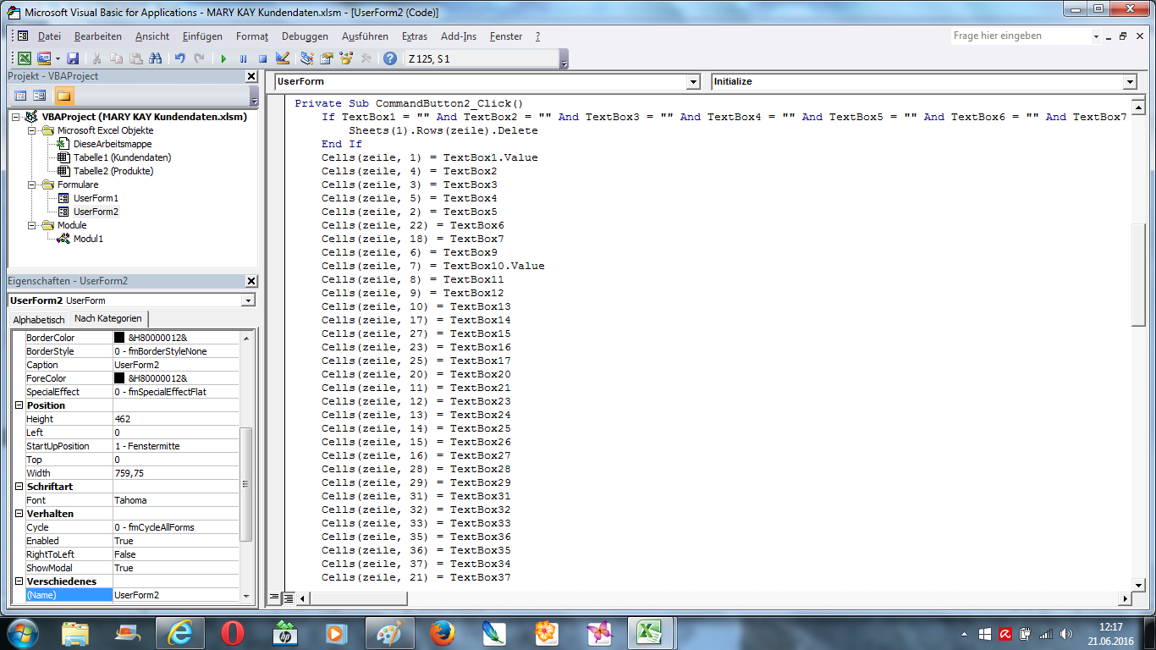
Task: Collapse the Verhalten property category
Action: point(19,514)
